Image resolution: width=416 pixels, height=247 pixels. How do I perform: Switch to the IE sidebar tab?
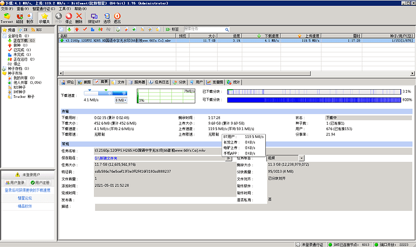(23, 30)
